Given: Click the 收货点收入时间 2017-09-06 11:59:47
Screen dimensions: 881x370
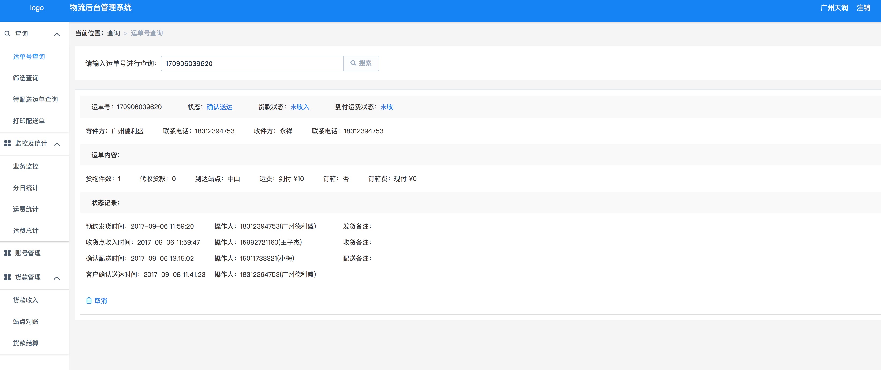Looking at the screenshot, I should (143, 242).
